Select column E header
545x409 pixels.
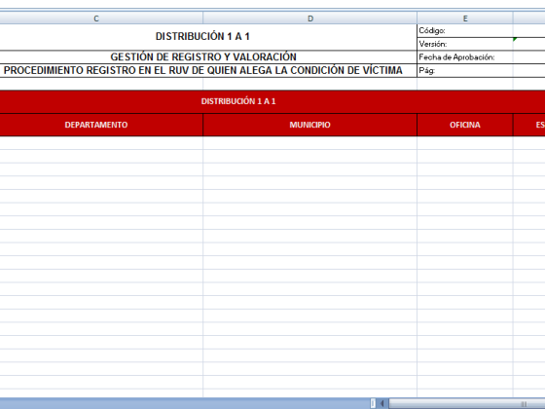[465, 19]
